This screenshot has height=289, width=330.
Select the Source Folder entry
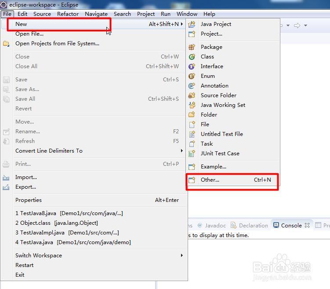click(x=233, y=95)
